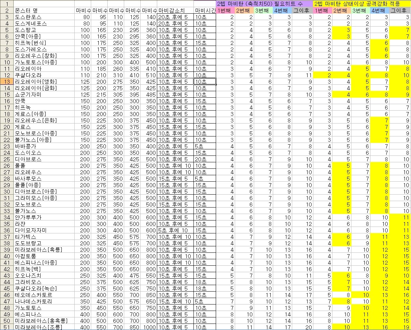Click the '몬스터 명' header cell
Image resolution: width=411 pixels, height=330 pixels.
click(x=26, y=10)
